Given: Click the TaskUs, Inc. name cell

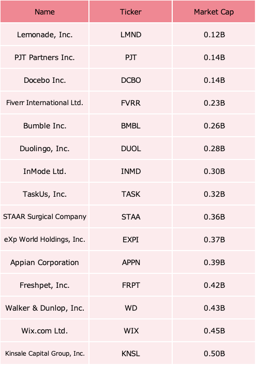Looking at the screenshot, I should tap(44, 194).
